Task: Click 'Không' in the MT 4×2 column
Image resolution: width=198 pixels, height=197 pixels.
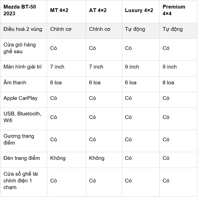Action: coord(58,158)
